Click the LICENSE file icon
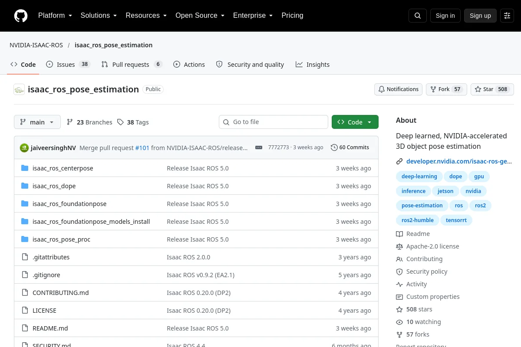This screenshot has width=521, height=347. [25, 310]
